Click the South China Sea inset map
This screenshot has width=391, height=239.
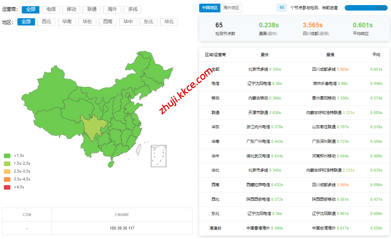(x=159, y=156)
